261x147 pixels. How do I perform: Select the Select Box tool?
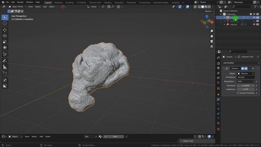(5, 18)
